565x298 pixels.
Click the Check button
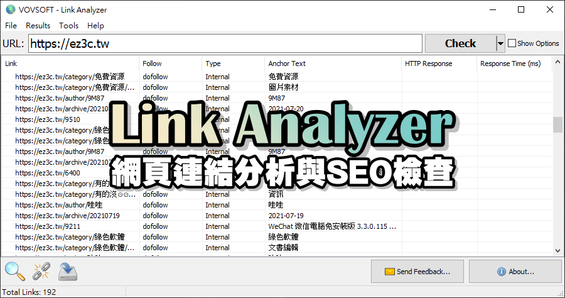[461, 43]
